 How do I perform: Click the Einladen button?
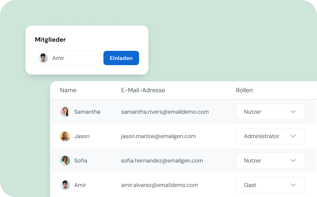click(121, 58)
